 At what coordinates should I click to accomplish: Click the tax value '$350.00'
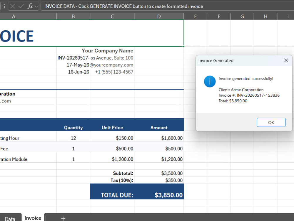(x=159, y=180)
